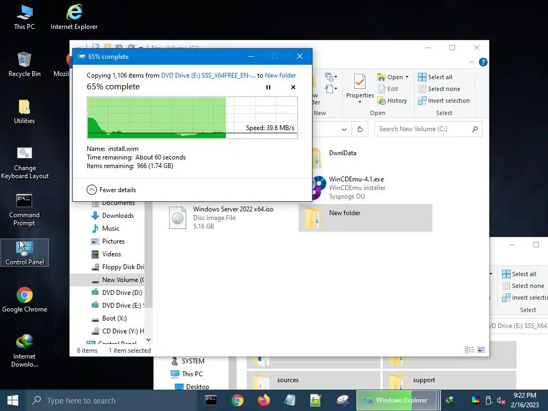The width and height of the screenshot is (548, 411).
Task: Launch Internet Explorer from desktop
Action: pos(74,18)
